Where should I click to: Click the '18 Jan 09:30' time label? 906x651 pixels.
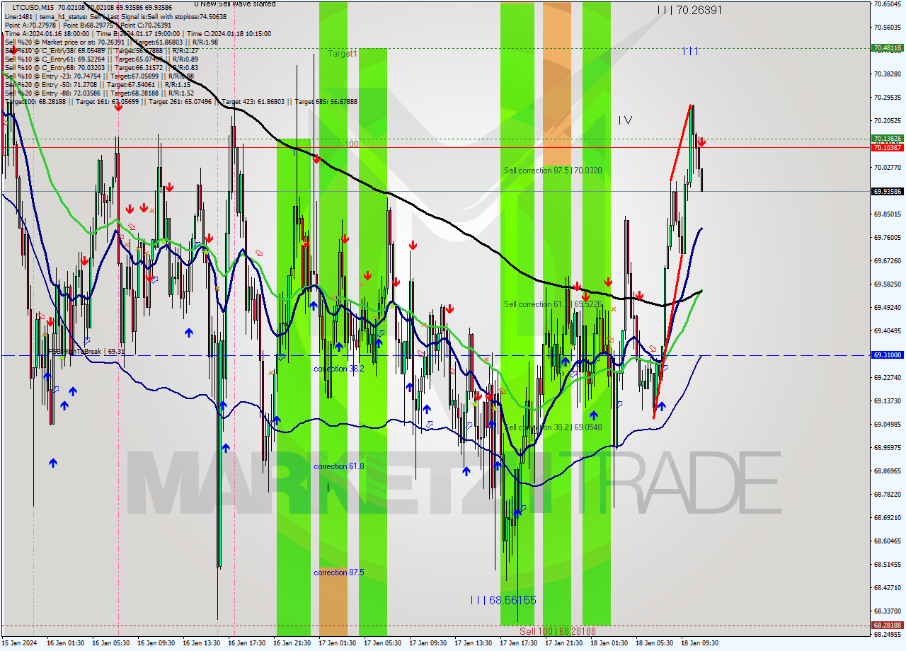click(699, 643)
